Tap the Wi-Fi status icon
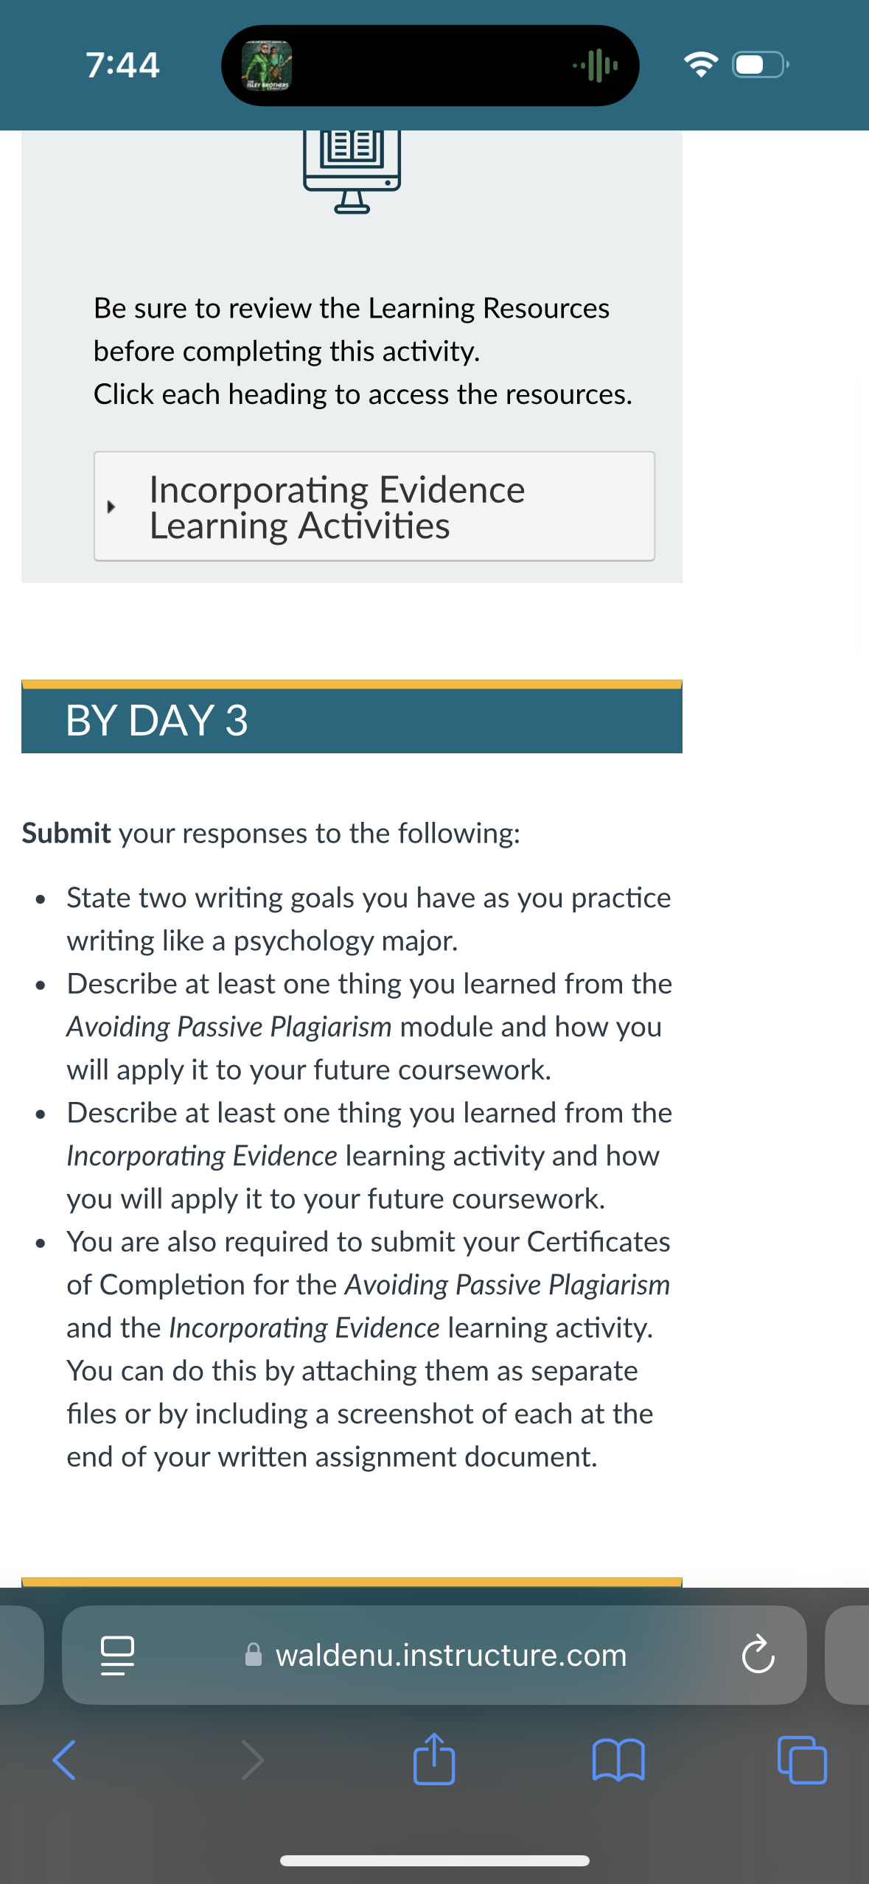Image resolution: width=869 pixels, height=1884 pixels. [x=701, y=65]
